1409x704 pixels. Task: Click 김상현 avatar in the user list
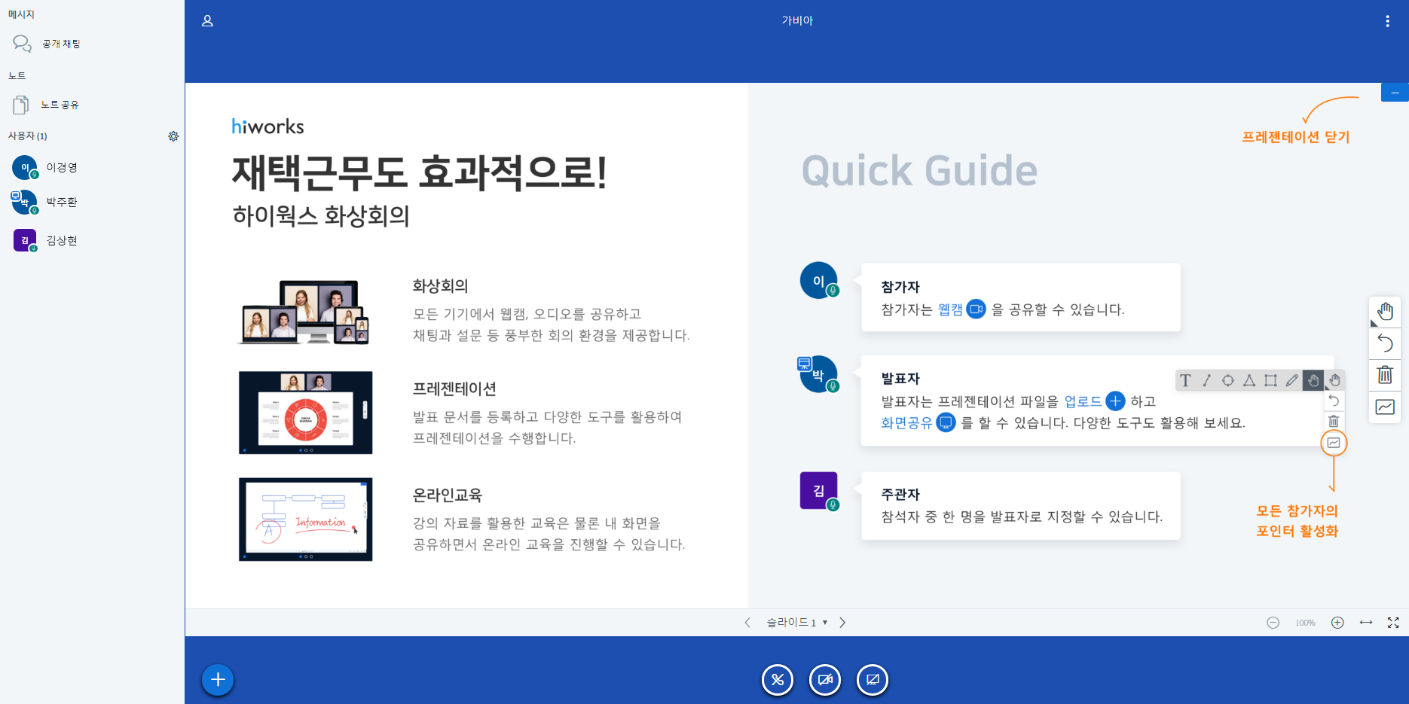pos(25,240)
